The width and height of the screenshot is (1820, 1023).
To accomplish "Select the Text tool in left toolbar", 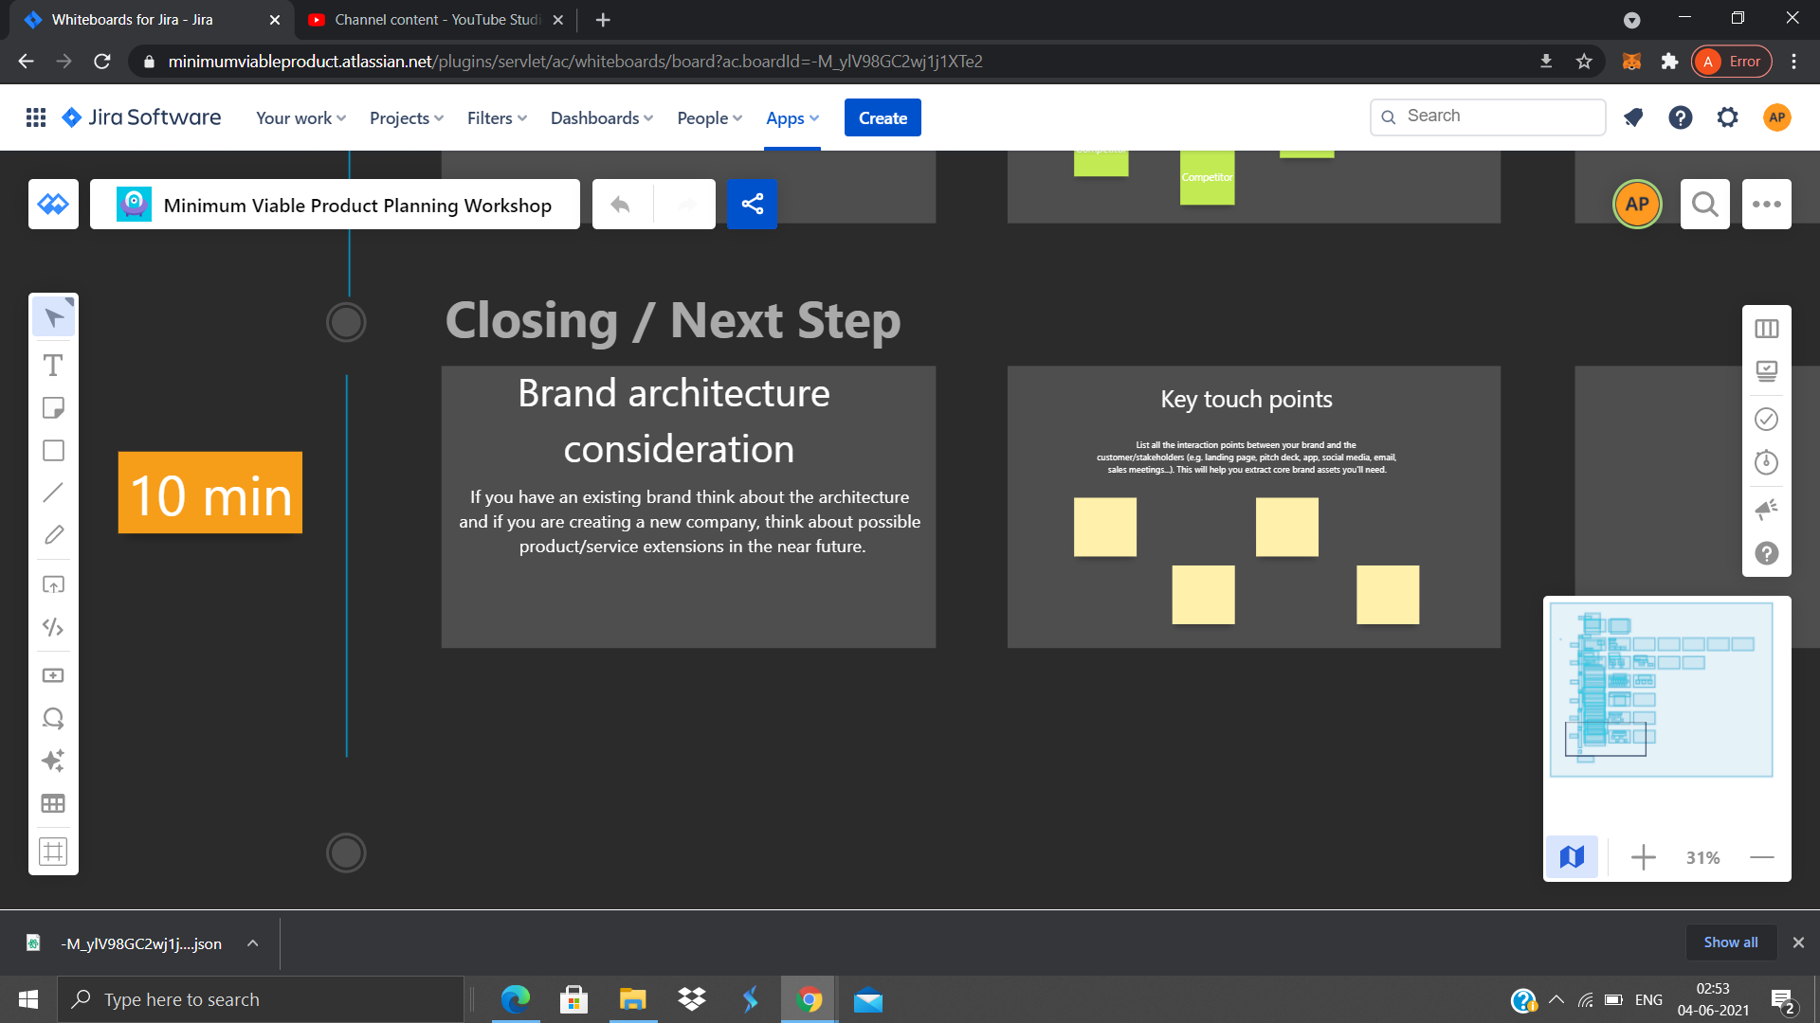I will click(x=53, y=366).
